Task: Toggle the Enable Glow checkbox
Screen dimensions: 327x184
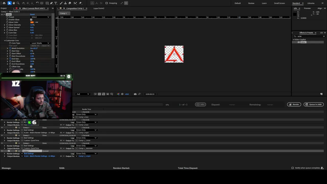Action: pyautogui.click(x=31, y=20)
